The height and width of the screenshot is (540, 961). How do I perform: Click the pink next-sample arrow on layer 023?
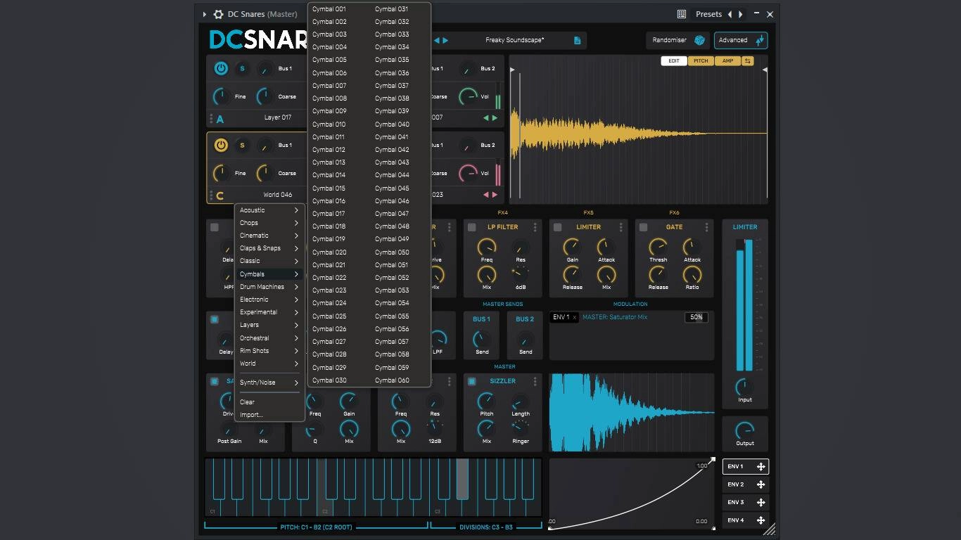[495, 195]
